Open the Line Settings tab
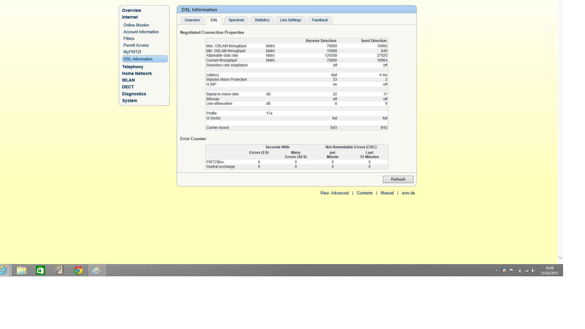This screenshot has height=329, width=585. (x=290, y=20)
